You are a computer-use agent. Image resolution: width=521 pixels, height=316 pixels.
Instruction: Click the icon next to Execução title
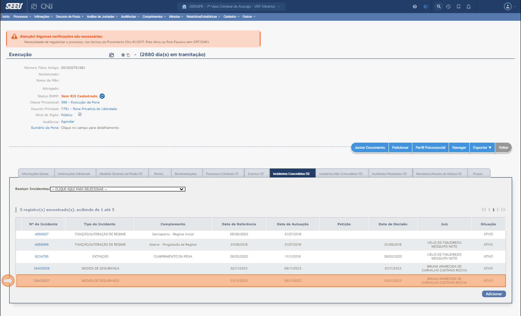(x=111, y=55)
